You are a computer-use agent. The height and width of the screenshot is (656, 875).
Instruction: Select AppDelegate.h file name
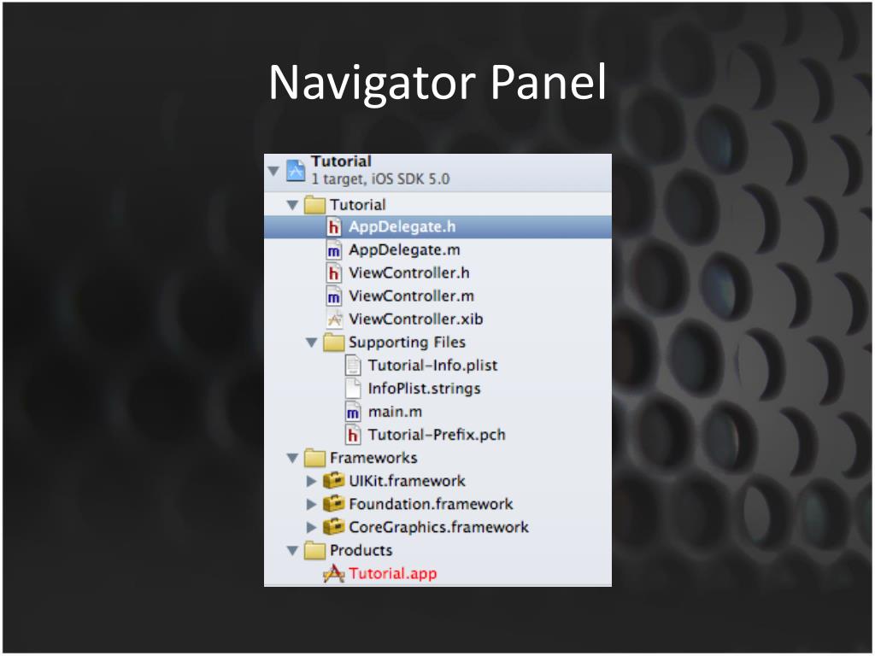tap(402, 227)
